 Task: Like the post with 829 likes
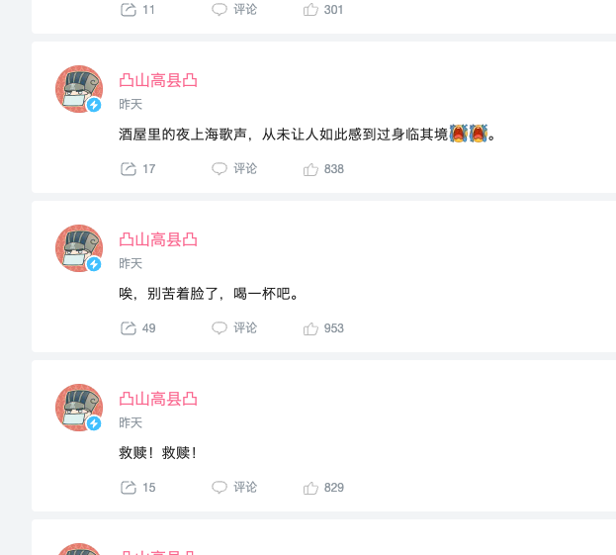310,488
